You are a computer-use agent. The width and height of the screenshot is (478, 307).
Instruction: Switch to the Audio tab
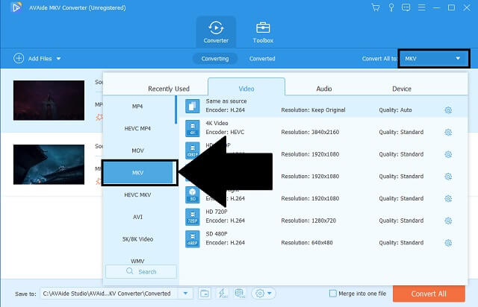(323, 89)
